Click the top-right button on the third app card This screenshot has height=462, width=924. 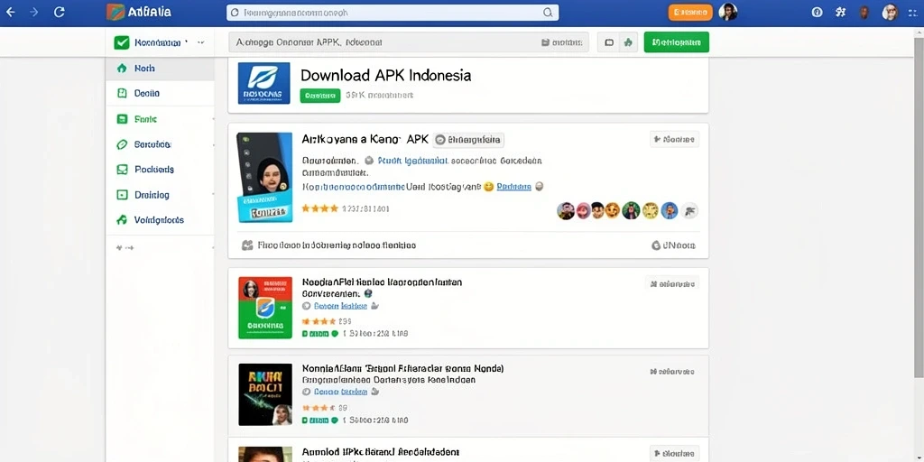[x=672, y=372]
